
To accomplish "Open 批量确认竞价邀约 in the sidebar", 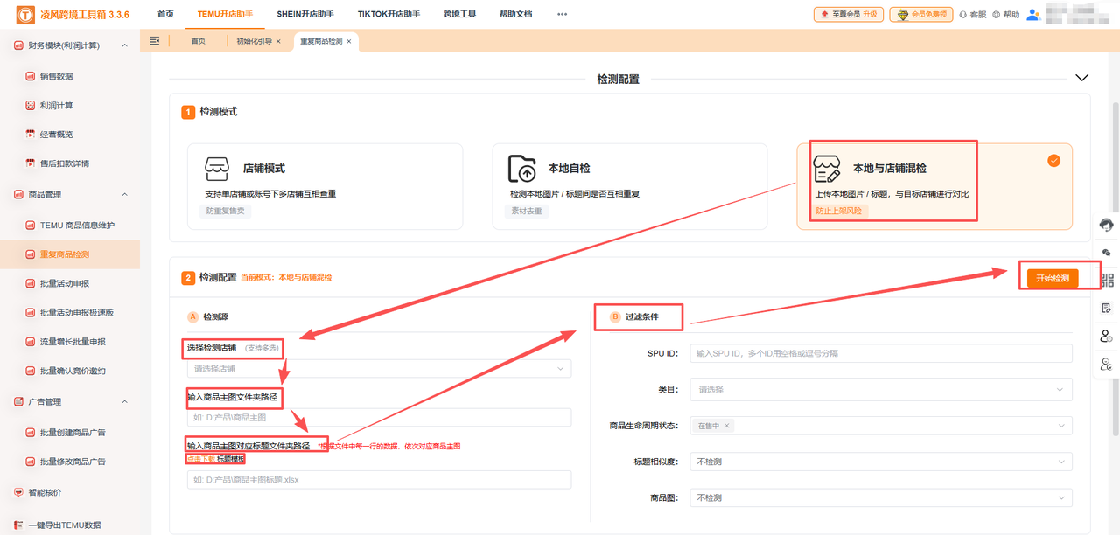I will pos(73,371).
